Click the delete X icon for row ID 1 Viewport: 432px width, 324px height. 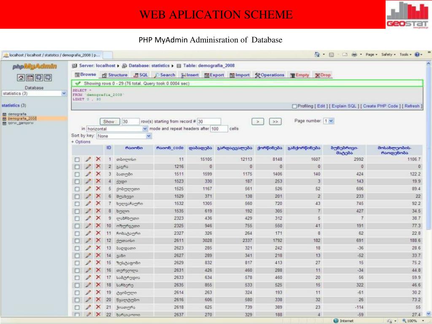pos(98,159)
